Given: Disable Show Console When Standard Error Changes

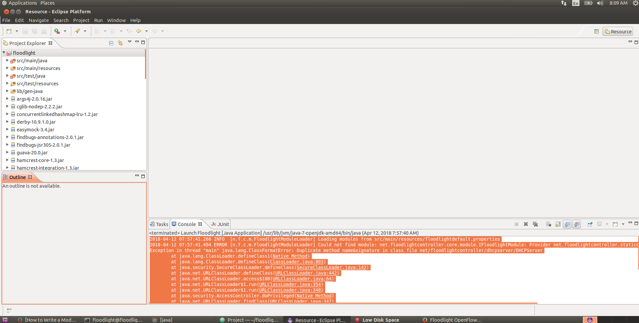Looking at the screenshot, I should click(x=577, y=224).
